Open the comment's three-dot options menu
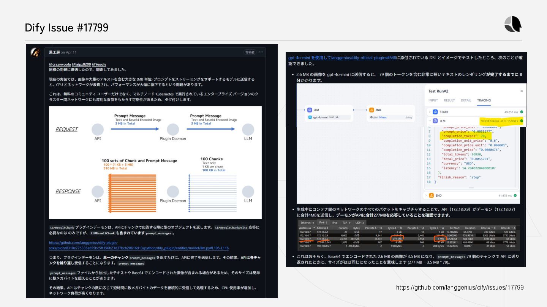Viewport: 547px width, 307px height. (261, 52)
